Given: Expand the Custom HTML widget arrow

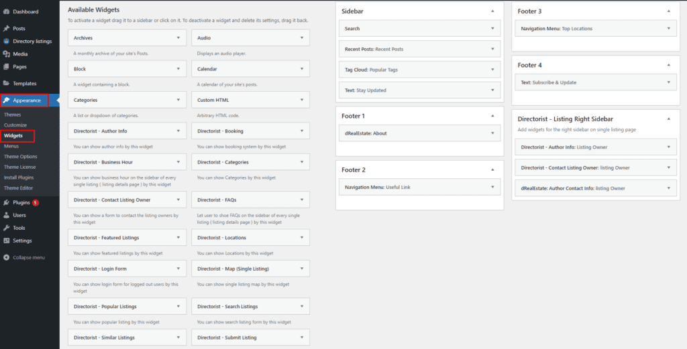Looking at the screenshot, I should (302, 100).
